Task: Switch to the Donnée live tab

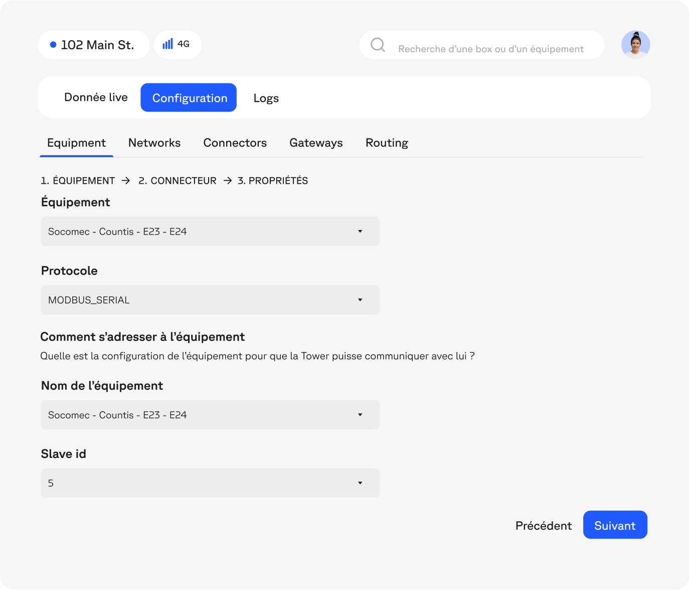Action: 96,97
